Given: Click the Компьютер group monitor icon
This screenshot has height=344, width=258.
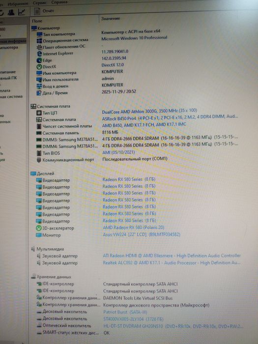Looking at the screenshot, I should 34,28.
